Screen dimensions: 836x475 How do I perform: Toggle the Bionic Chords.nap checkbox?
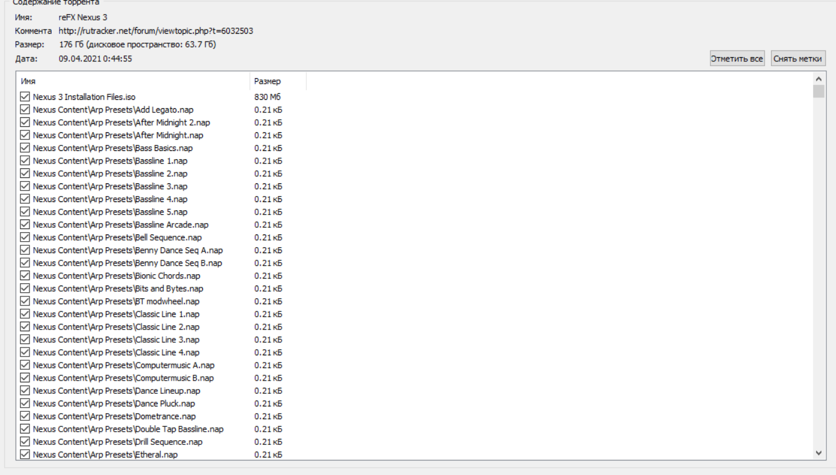point(25,276)
